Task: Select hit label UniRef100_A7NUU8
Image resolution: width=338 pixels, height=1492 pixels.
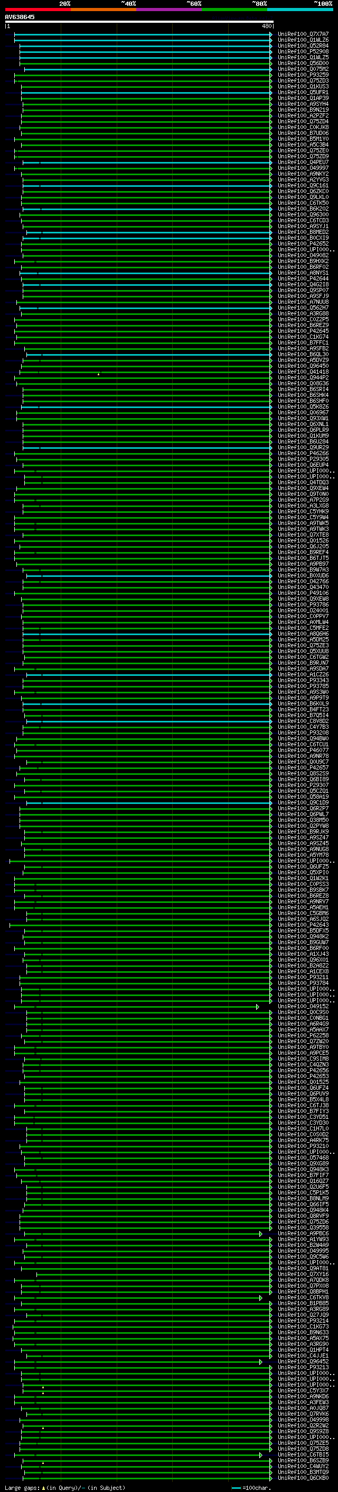Action: pos(303,302)
